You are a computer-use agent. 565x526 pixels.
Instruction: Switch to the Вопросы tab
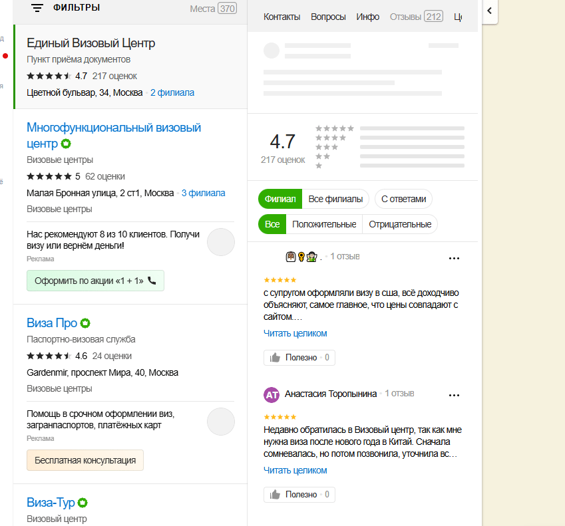[x=328, y=17]
